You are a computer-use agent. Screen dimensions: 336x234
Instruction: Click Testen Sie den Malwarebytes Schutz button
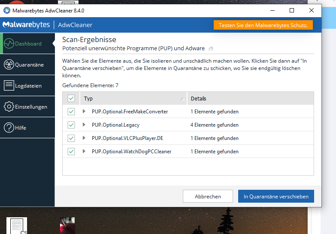[x=263, y=25]
